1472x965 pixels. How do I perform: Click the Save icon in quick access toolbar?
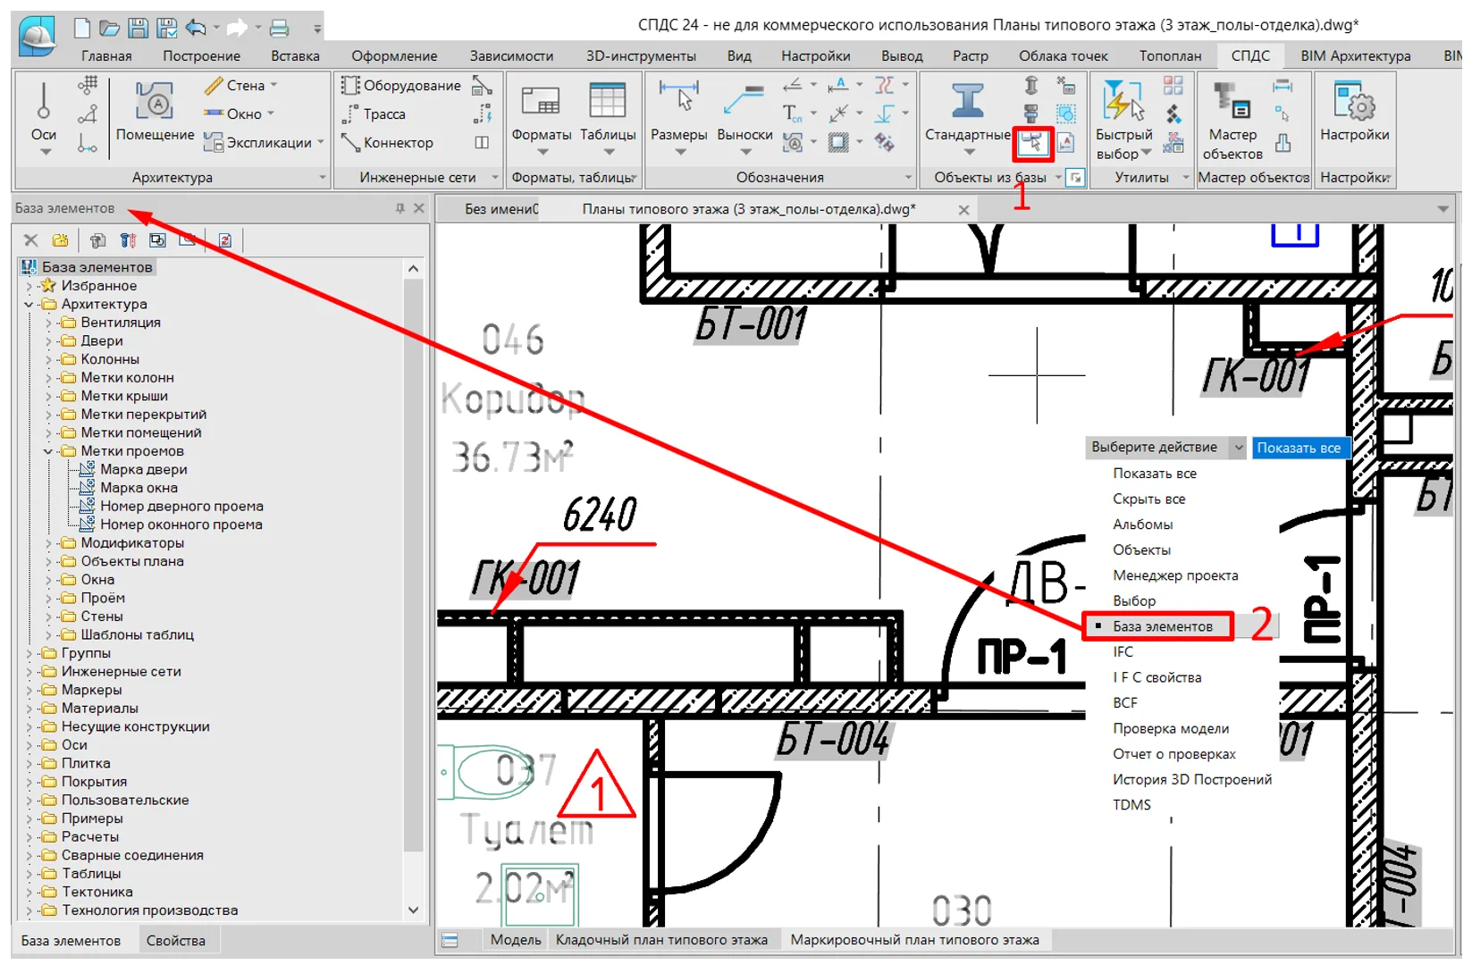pos(138,29)
